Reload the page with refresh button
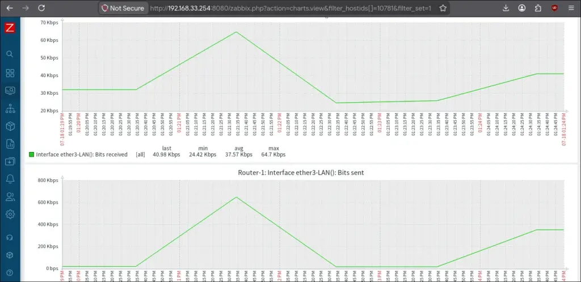Image resolution: width=581 pixels, height=282 pixels. 41,8
